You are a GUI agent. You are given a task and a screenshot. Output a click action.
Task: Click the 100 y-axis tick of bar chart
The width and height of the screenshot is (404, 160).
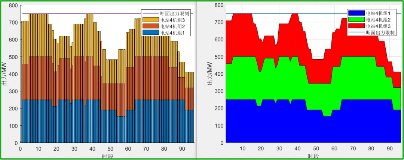tap(13, 126)
